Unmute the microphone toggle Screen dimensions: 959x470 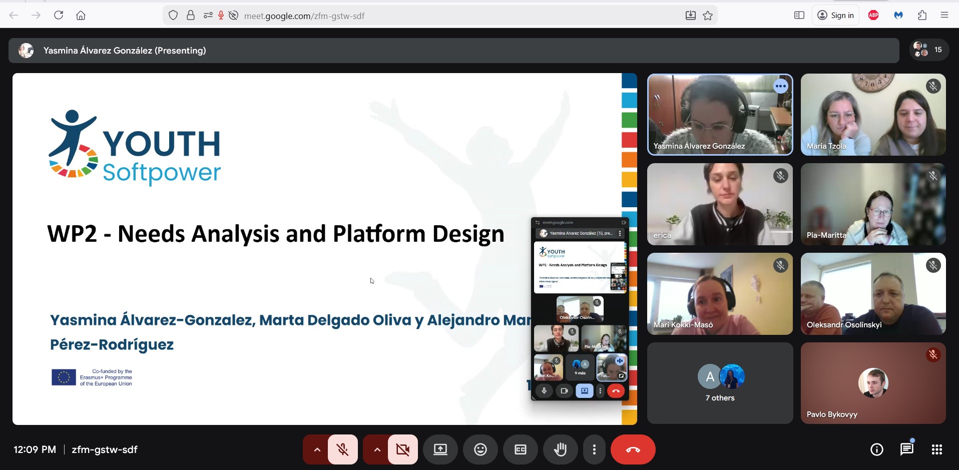(x=343, y=449)
